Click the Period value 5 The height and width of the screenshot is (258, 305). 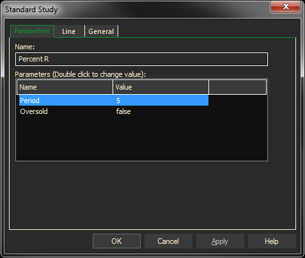click(x=118, y=101)
